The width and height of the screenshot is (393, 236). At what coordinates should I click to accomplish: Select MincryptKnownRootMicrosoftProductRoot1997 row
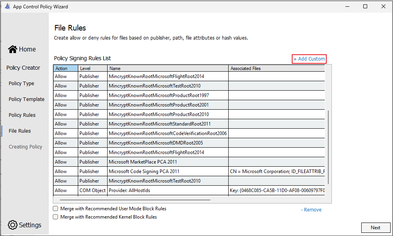click(189, 95)
